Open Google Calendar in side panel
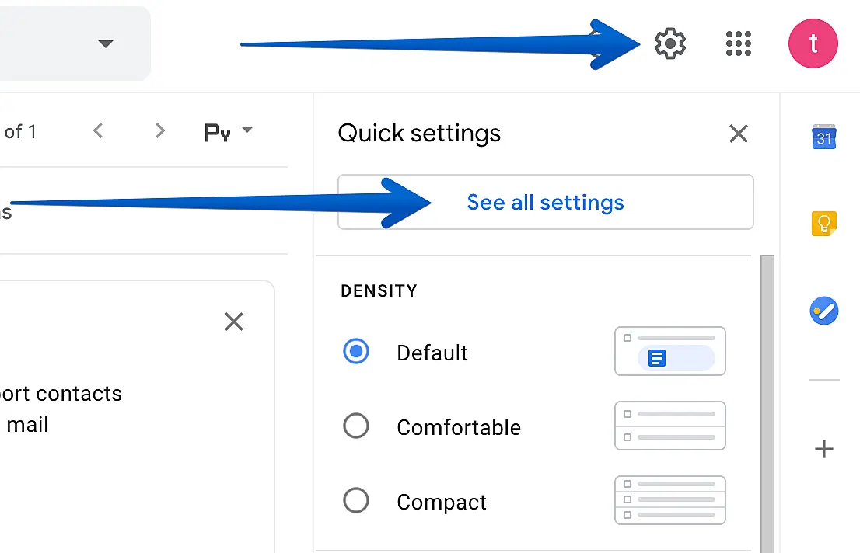Screen dimensions: 860x553 823,137
